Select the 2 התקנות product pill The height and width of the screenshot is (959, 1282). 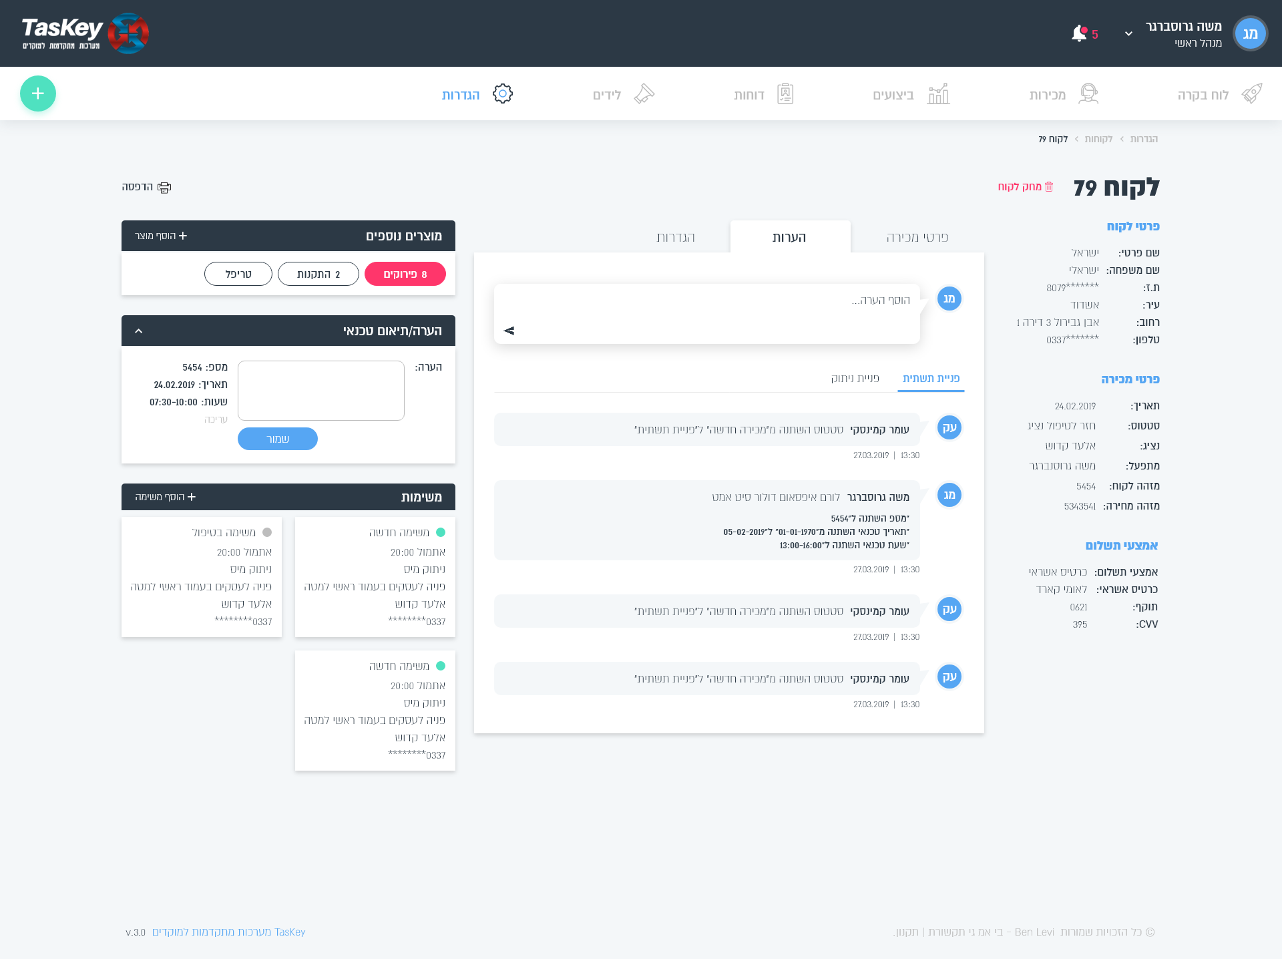click(318, 274)
